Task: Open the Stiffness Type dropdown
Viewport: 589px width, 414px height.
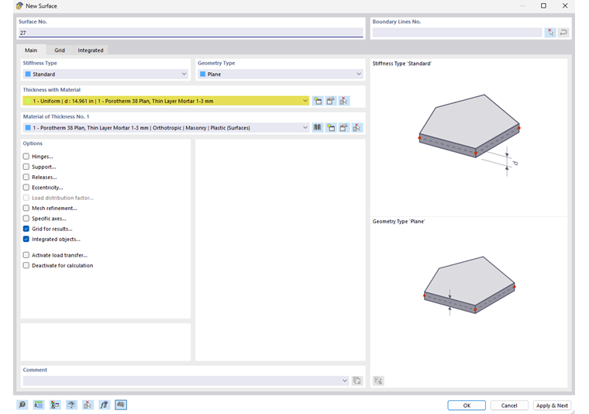Action: click(105, 74)
